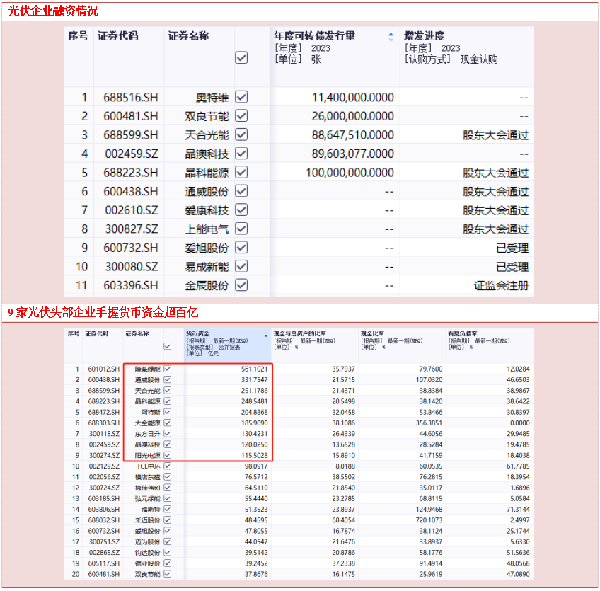Toggle the checkbox beside 禾迈股份

pos(167,520)
